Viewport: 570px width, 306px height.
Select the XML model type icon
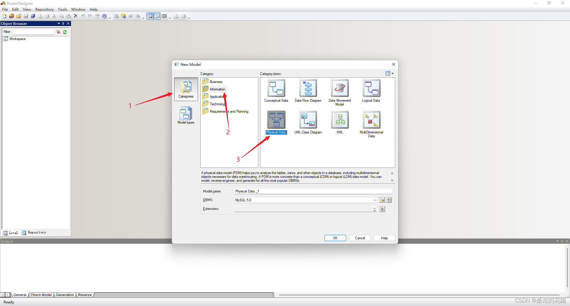339,120
